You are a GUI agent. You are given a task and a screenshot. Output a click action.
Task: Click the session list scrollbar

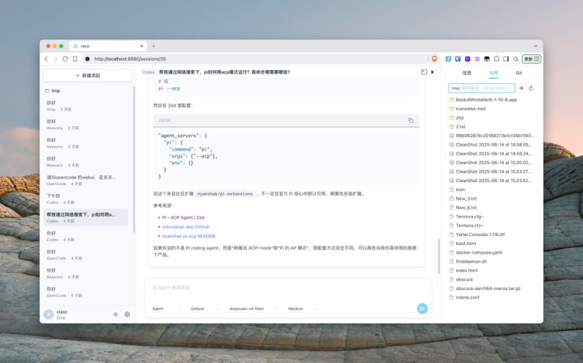pyautogui.click(x=134, y=160)
